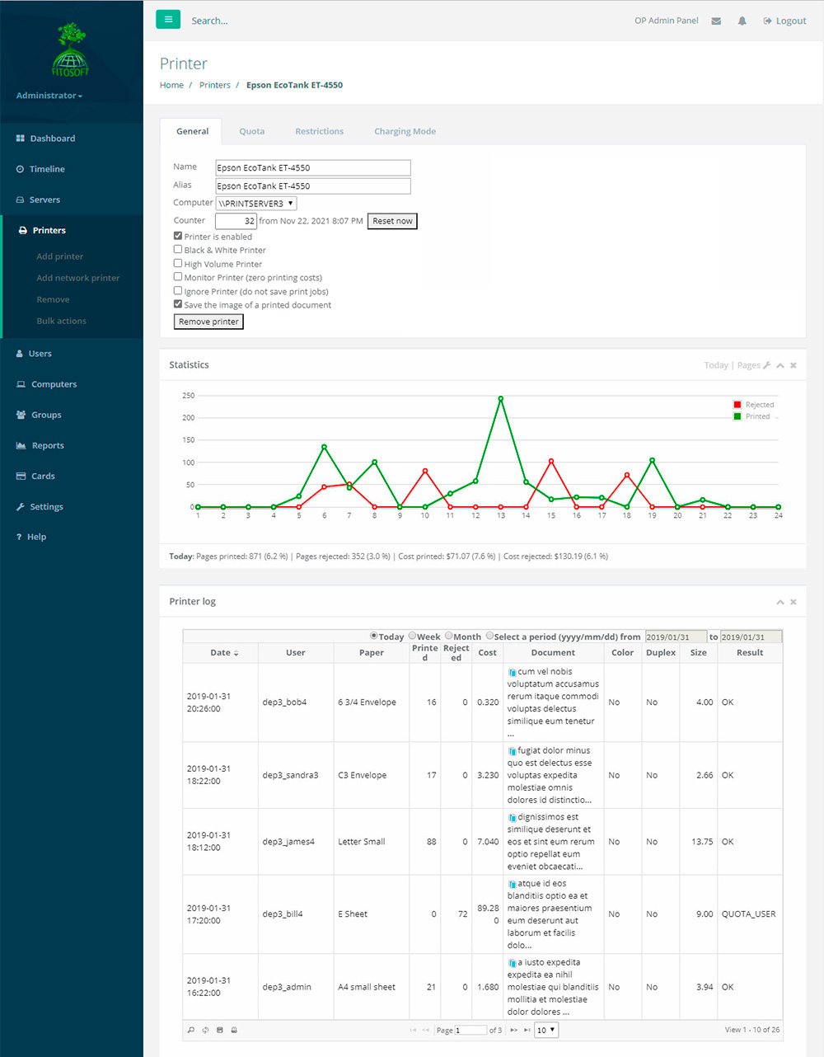Screen dimensions: 824x1057
Task: Open Statistics panel wrench settings icon
Action: pyautogui.click(x=766, y=365)
